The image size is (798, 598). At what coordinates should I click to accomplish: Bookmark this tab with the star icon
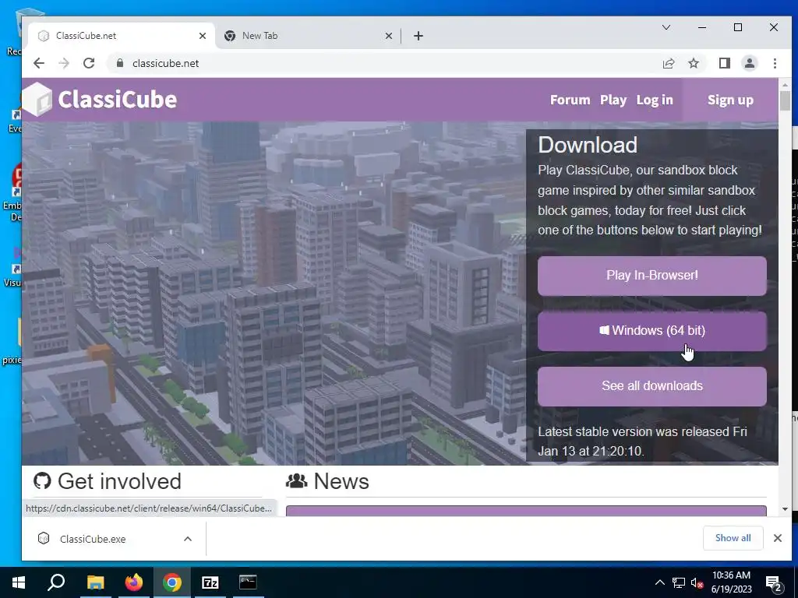point(694,63)
